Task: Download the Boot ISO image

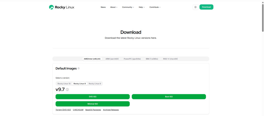Action: click(x=169, y=97)
